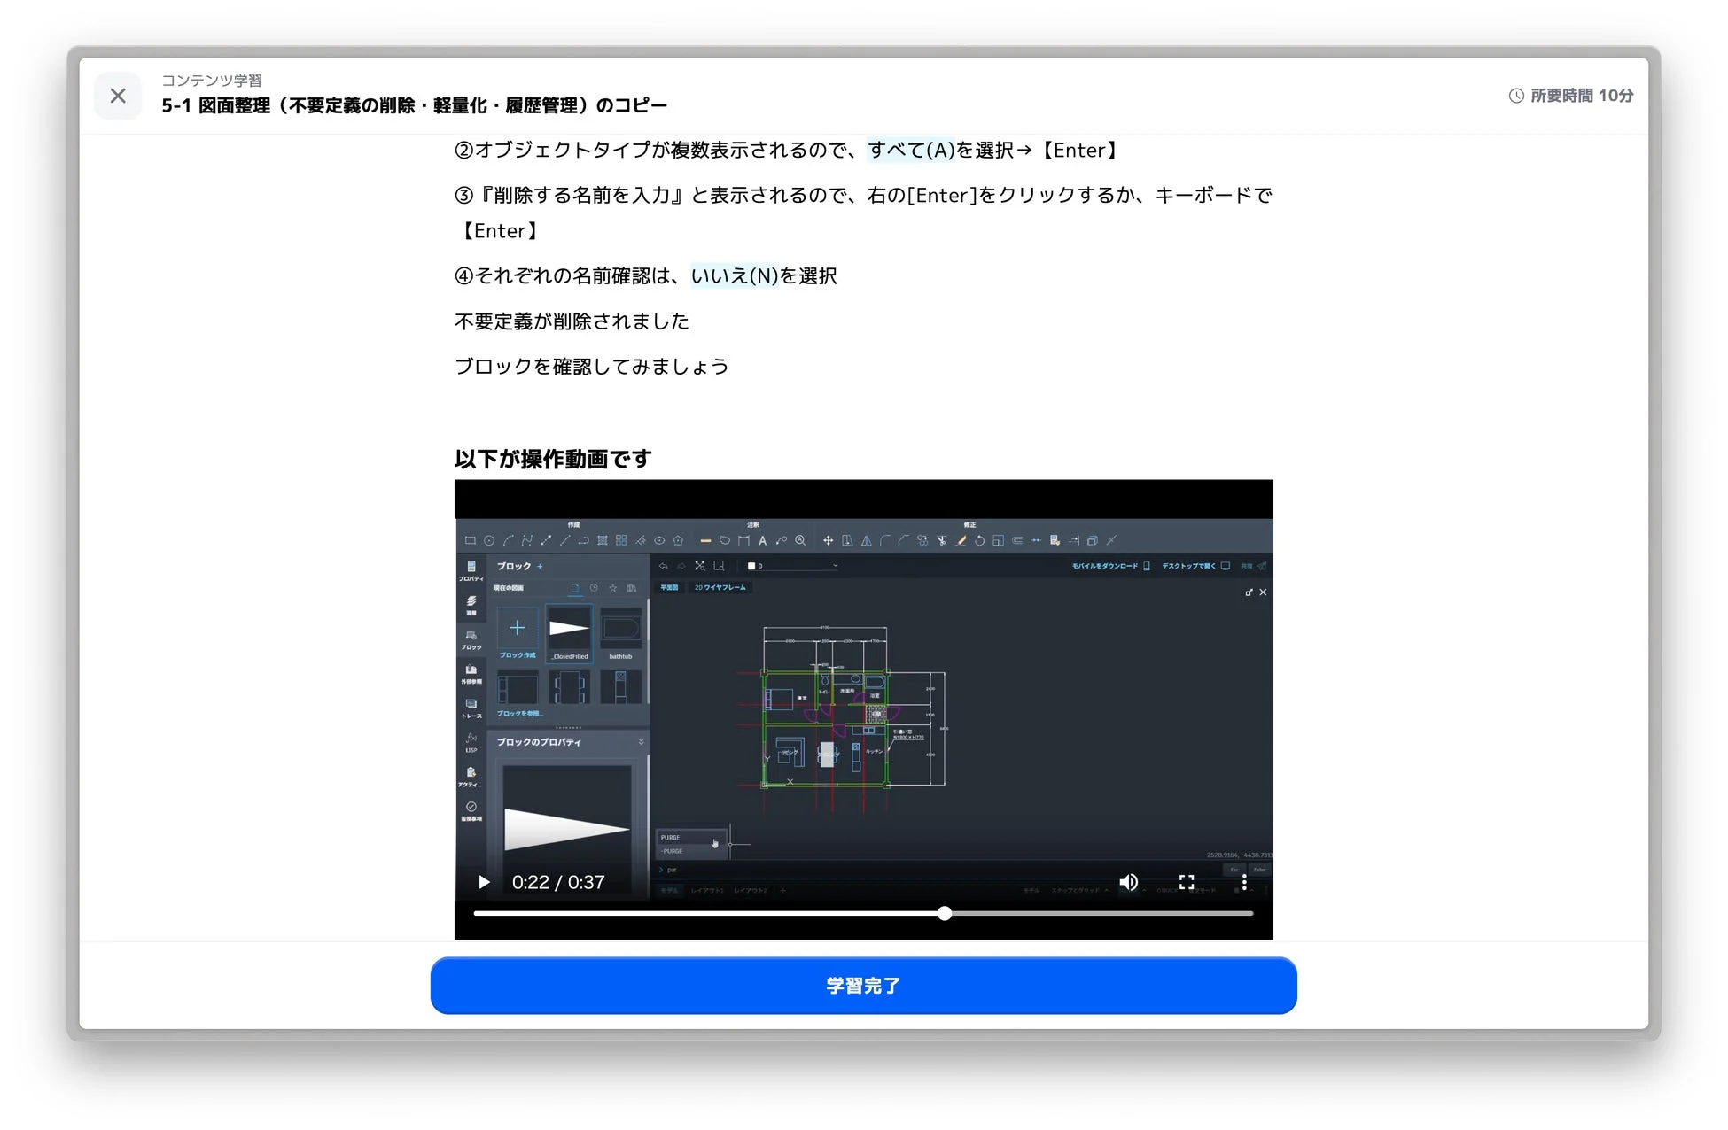Click the 所要時間 10分 clock label

1571,96
